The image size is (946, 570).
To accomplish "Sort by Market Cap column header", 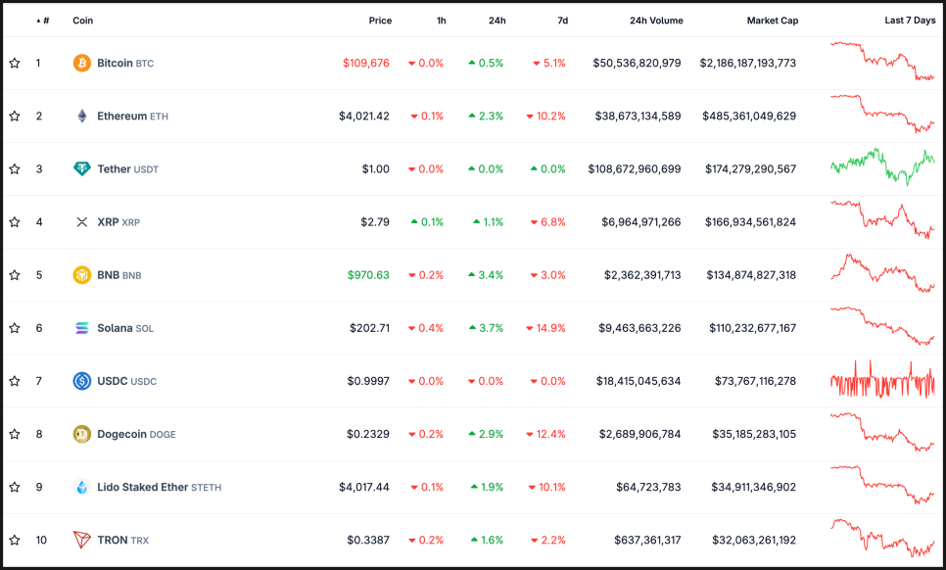I will (773, 21).
